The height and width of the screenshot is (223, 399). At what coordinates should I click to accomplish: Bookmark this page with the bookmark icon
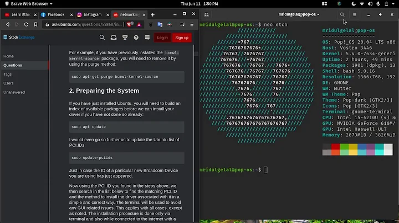click(x=35, y=25)
